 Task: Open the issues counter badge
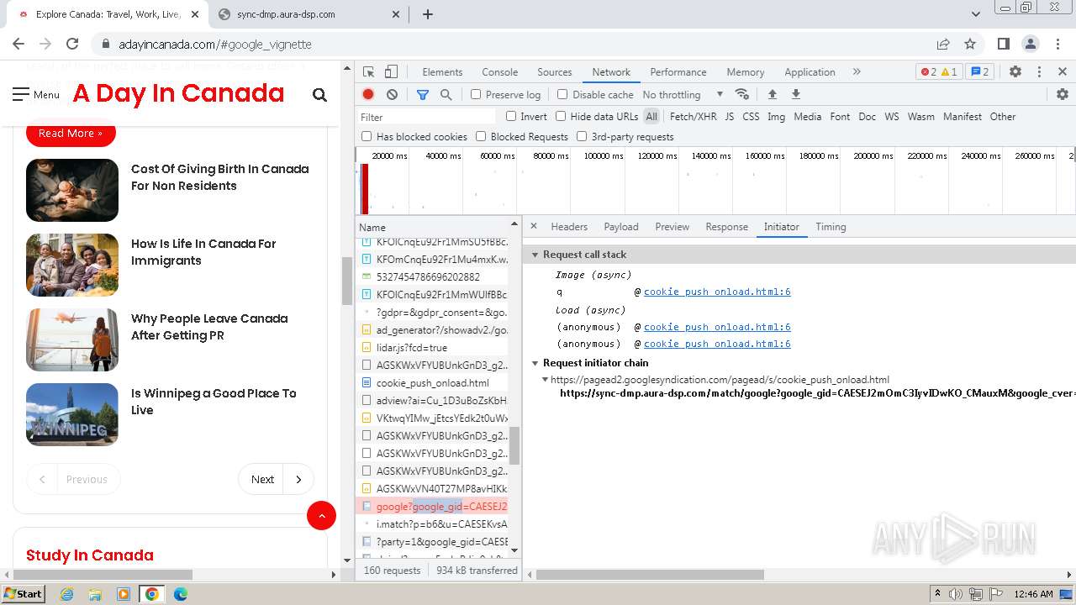coord(979,72)
